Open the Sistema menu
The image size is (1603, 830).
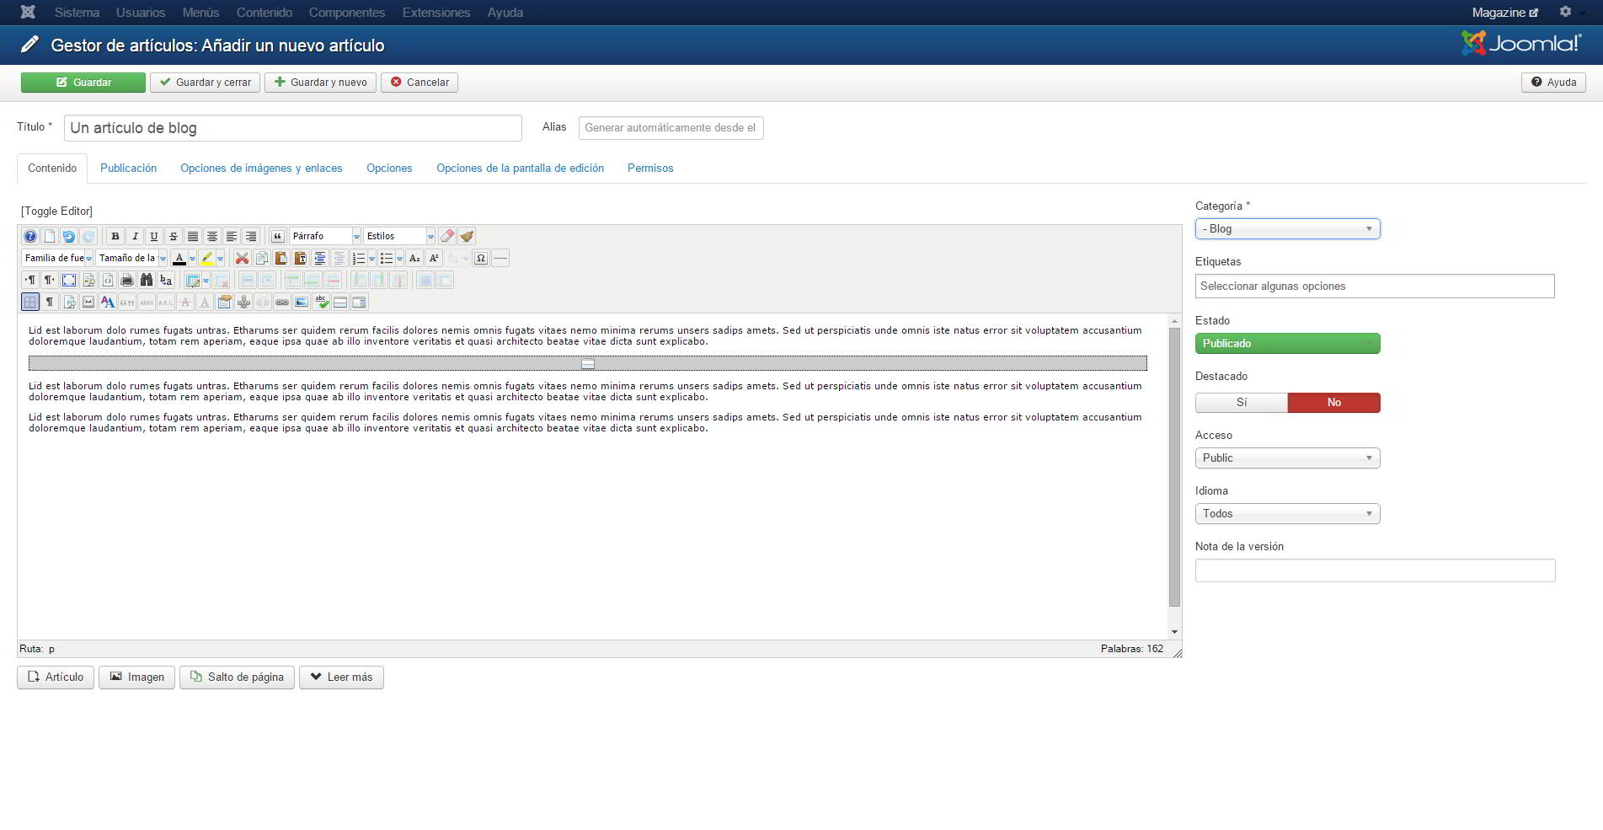click(77, 13)
